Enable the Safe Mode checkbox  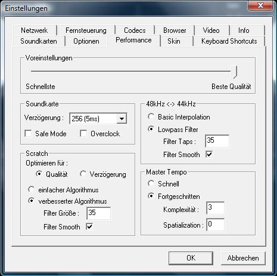coord(28,133)
